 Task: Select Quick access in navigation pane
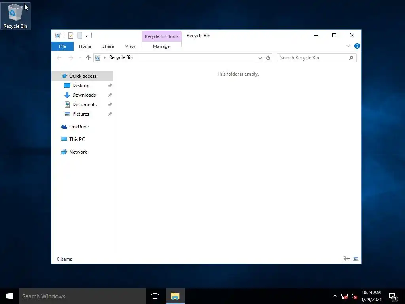click(82, 76)
